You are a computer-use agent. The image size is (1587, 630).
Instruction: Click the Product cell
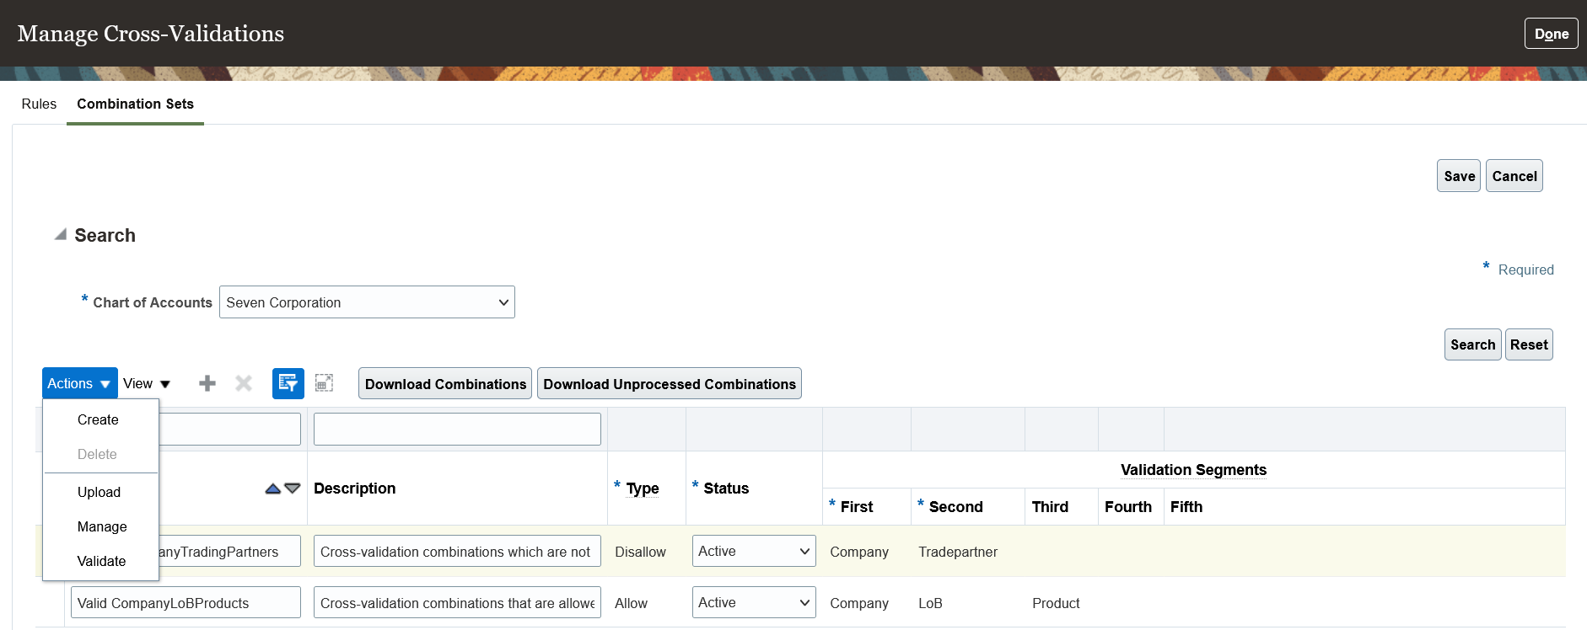pos(1056,603)
